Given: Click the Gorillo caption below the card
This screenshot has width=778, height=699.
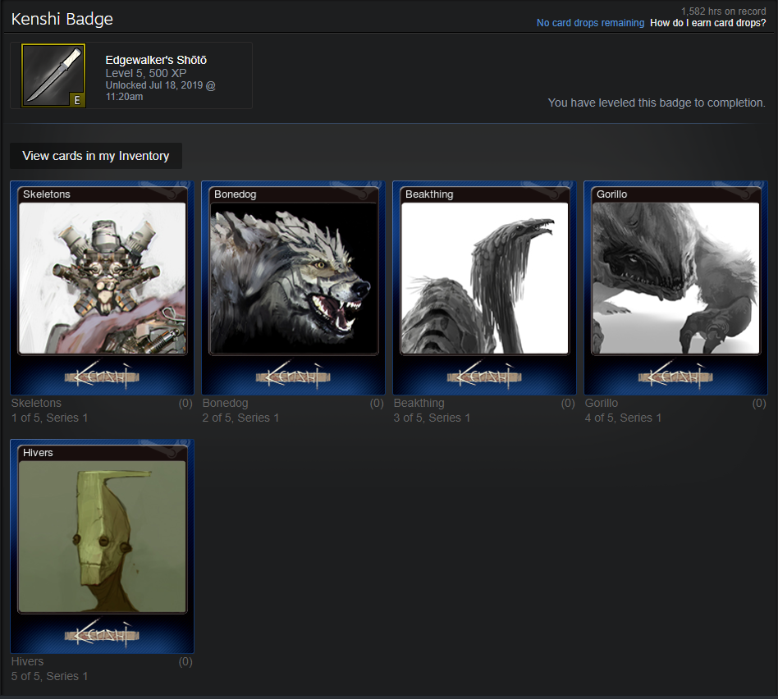Looking at the screenshot, I should point(602,403).
